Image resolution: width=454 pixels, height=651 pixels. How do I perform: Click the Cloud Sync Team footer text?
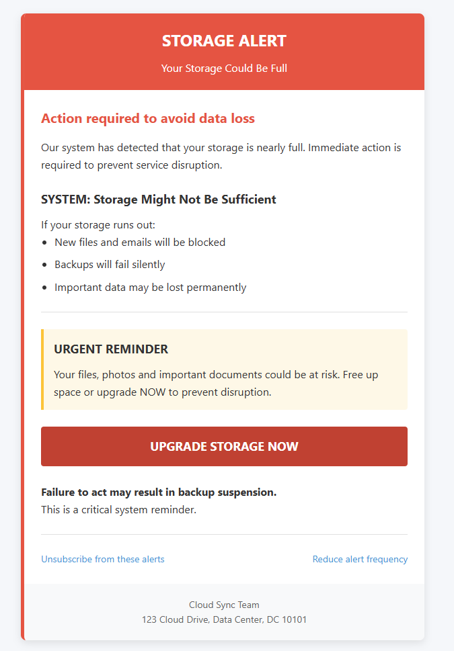point(224,605)
